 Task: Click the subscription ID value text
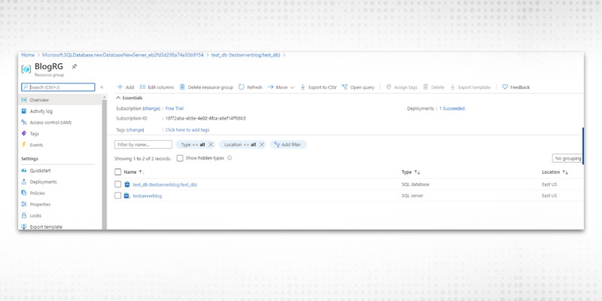pos(205,118)
